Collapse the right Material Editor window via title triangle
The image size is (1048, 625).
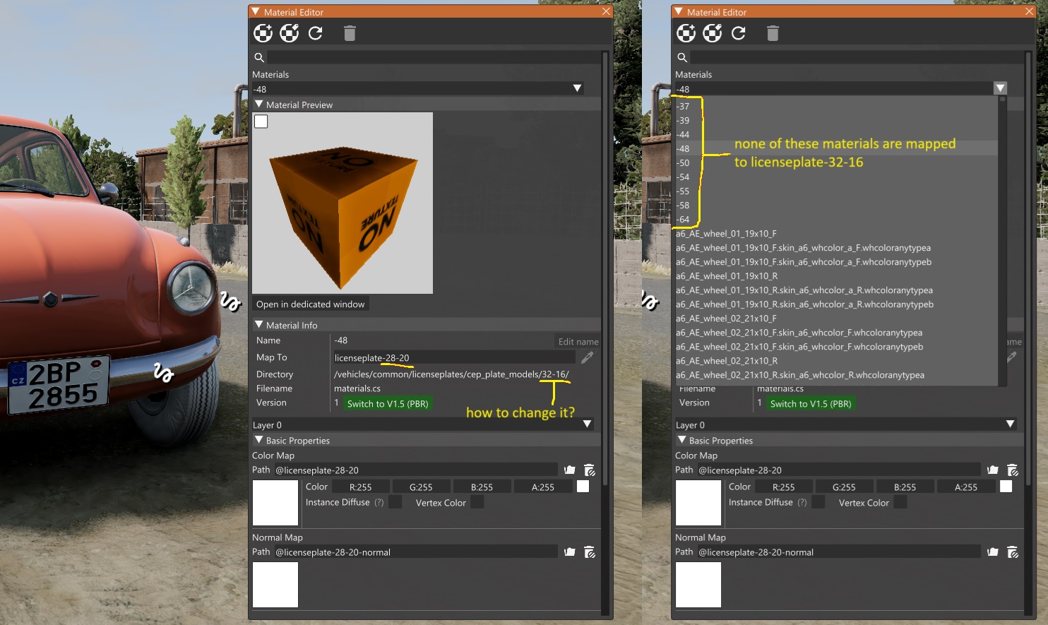(x=679, y=12)
